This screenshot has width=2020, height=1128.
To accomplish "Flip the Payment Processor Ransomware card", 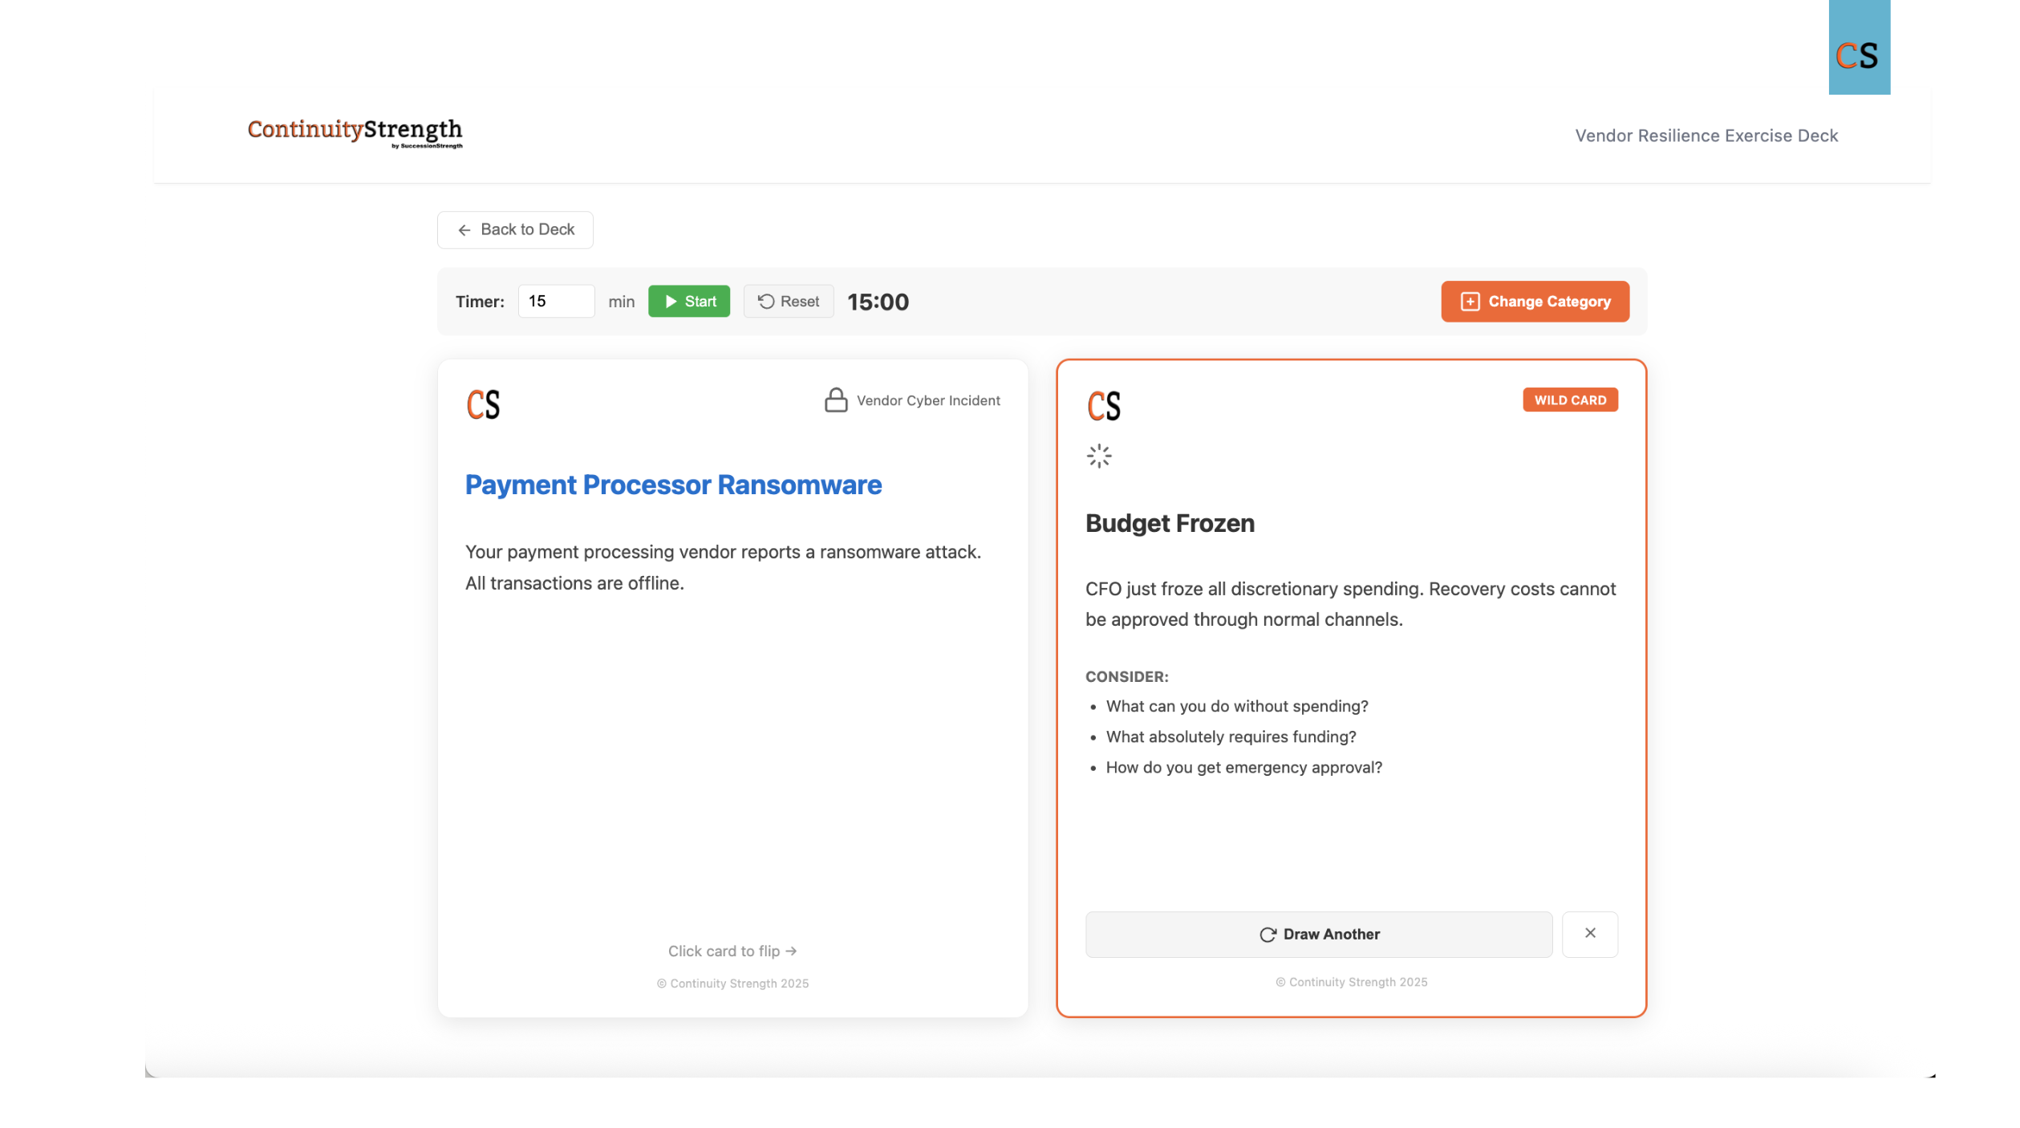I will click(732, 951).
